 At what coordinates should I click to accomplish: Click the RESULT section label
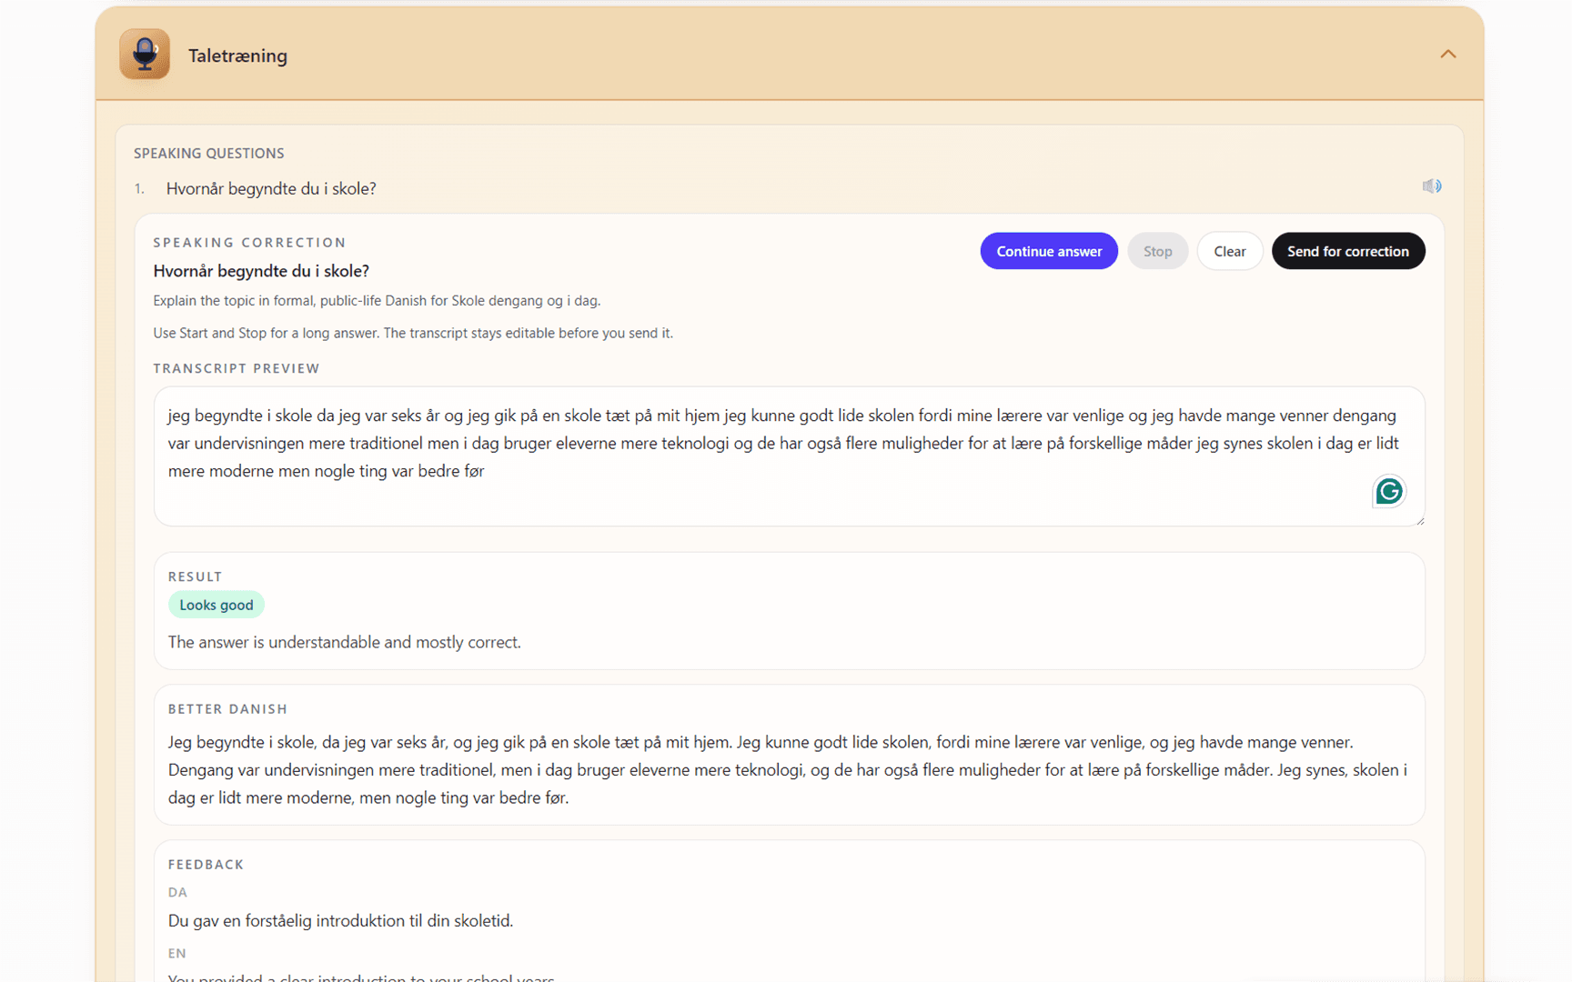click(196, 576)
